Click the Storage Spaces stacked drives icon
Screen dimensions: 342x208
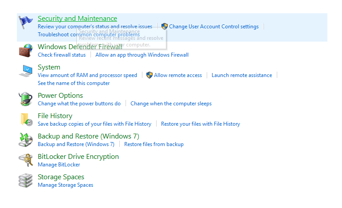(x=26, y=181)
